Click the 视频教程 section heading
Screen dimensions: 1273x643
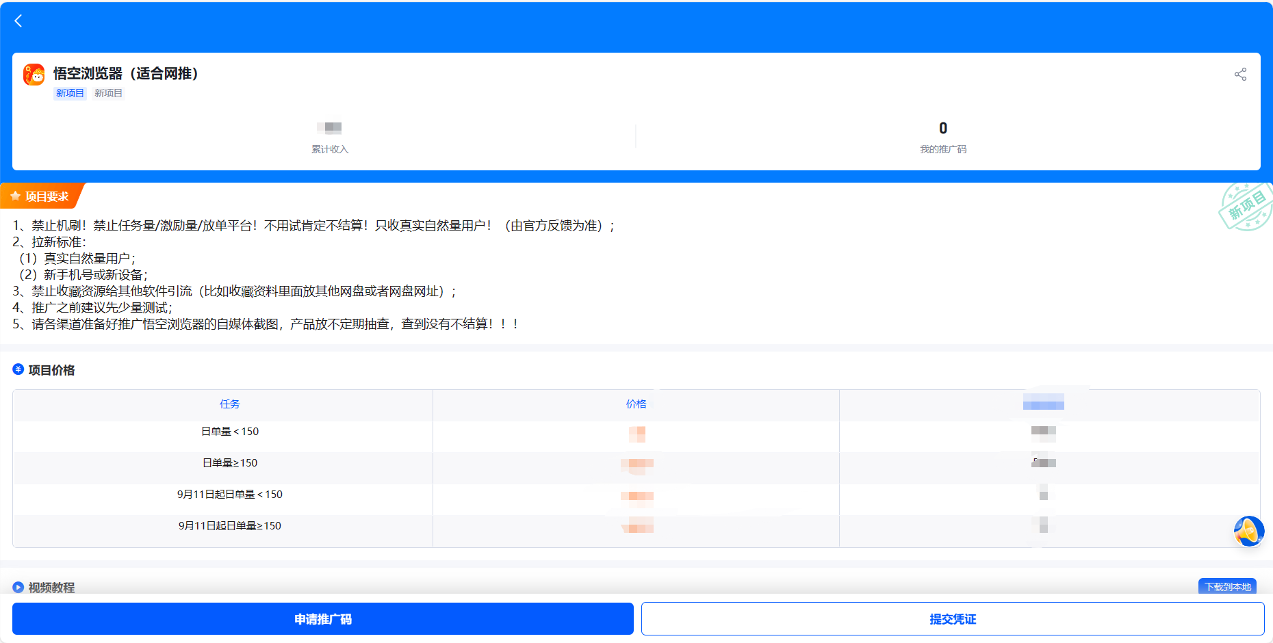(x=51, y=588)
